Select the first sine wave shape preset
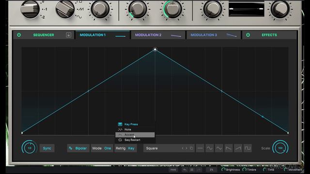 (210, 148)
